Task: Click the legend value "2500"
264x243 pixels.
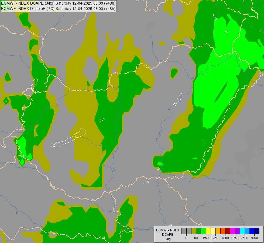Action: (x=245, y=238)
